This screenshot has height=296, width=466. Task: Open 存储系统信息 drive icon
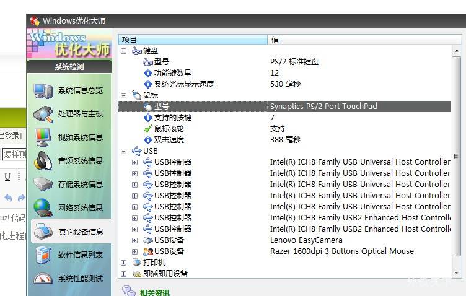coord(43,185)
